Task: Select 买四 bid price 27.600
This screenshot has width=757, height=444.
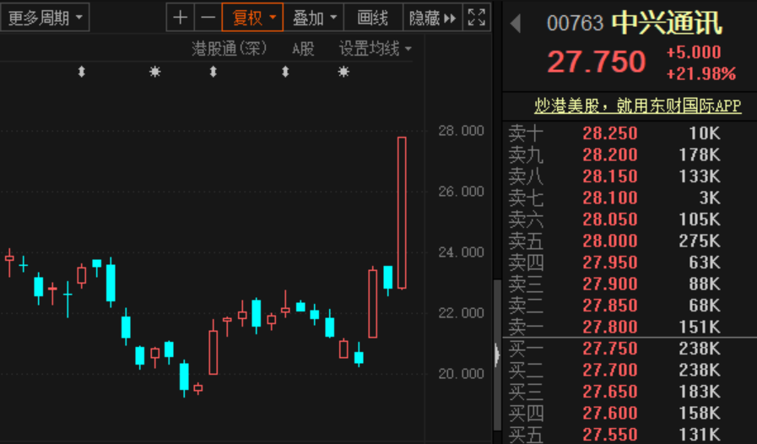Action: click(610, 413)
